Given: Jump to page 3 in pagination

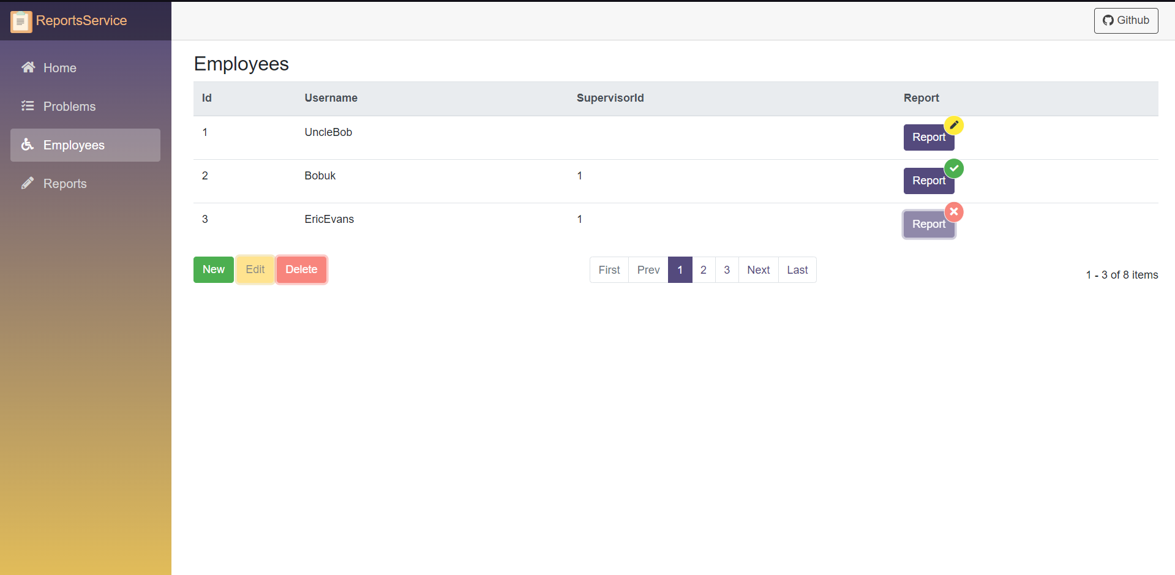Looking at the screenshot, I should tap(727, 270).
